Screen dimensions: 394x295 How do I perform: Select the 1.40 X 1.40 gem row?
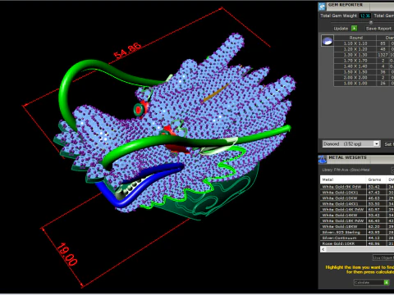pos(364,66)
